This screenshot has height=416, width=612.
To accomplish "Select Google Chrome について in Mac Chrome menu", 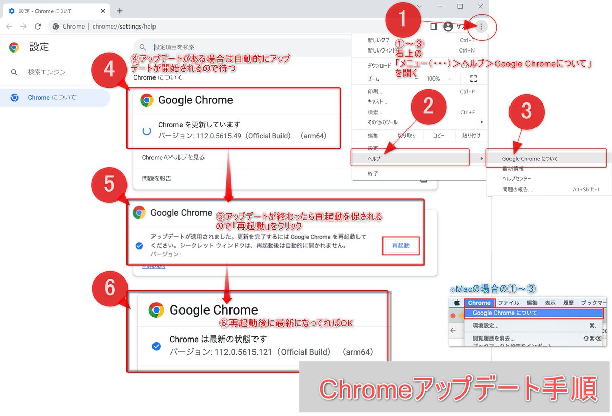I will point(534,313).
